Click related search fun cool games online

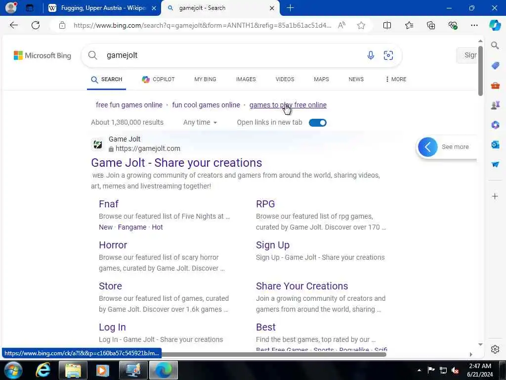coord(206,105)
